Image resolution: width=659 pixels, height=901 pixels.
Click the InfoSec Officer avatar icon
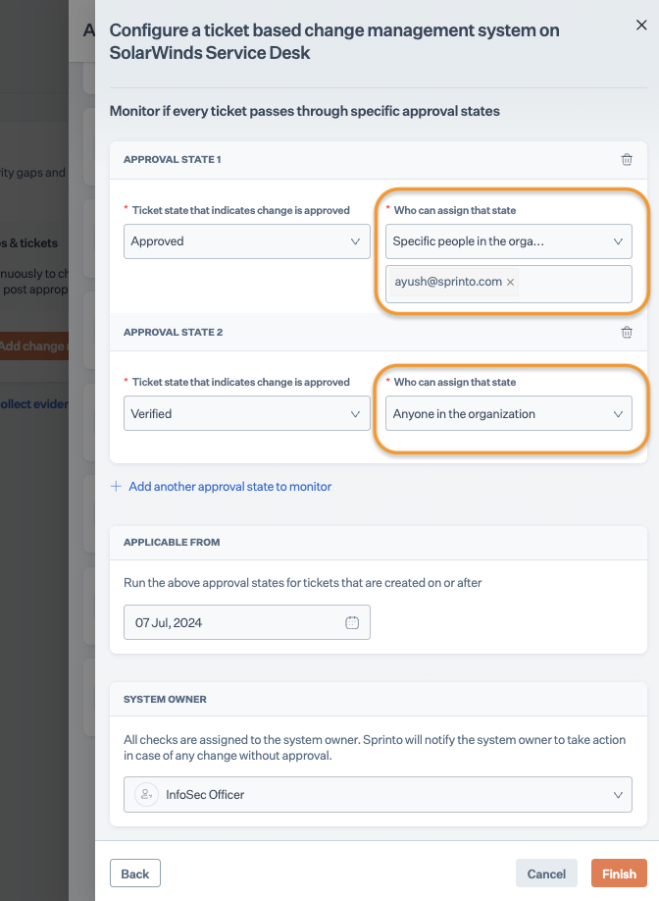pyautogui.click(x=146, y=794)
